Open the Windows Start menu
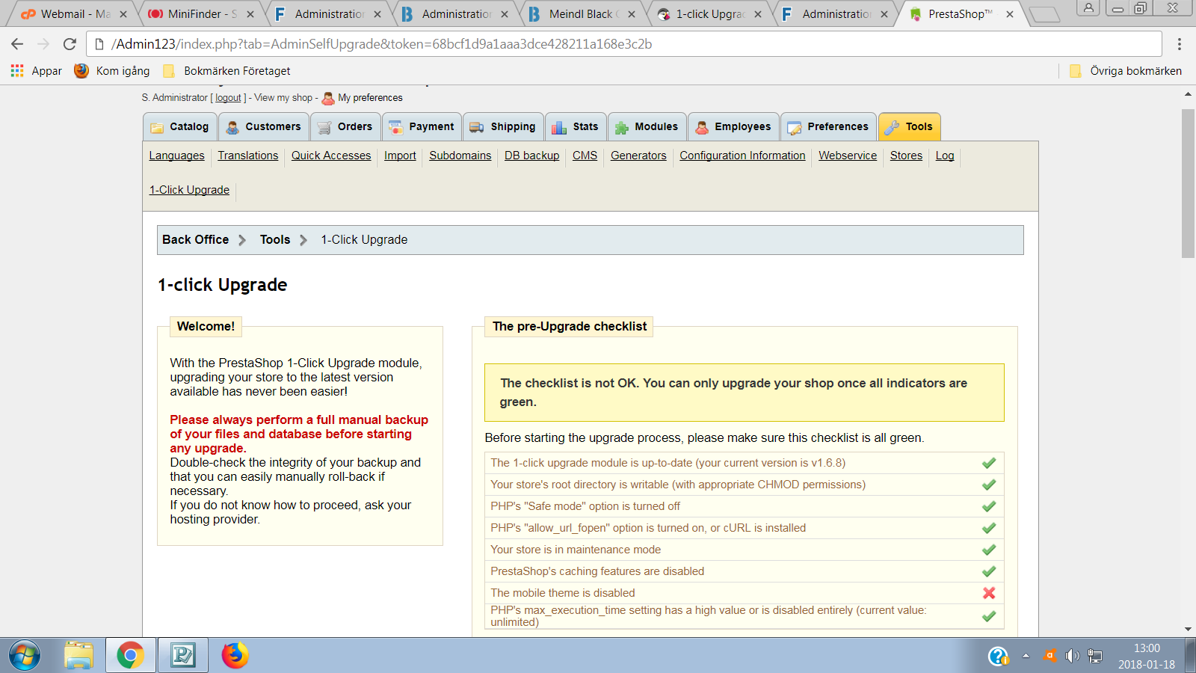This screenshot has height=673, width=1196. click(24, 656)
